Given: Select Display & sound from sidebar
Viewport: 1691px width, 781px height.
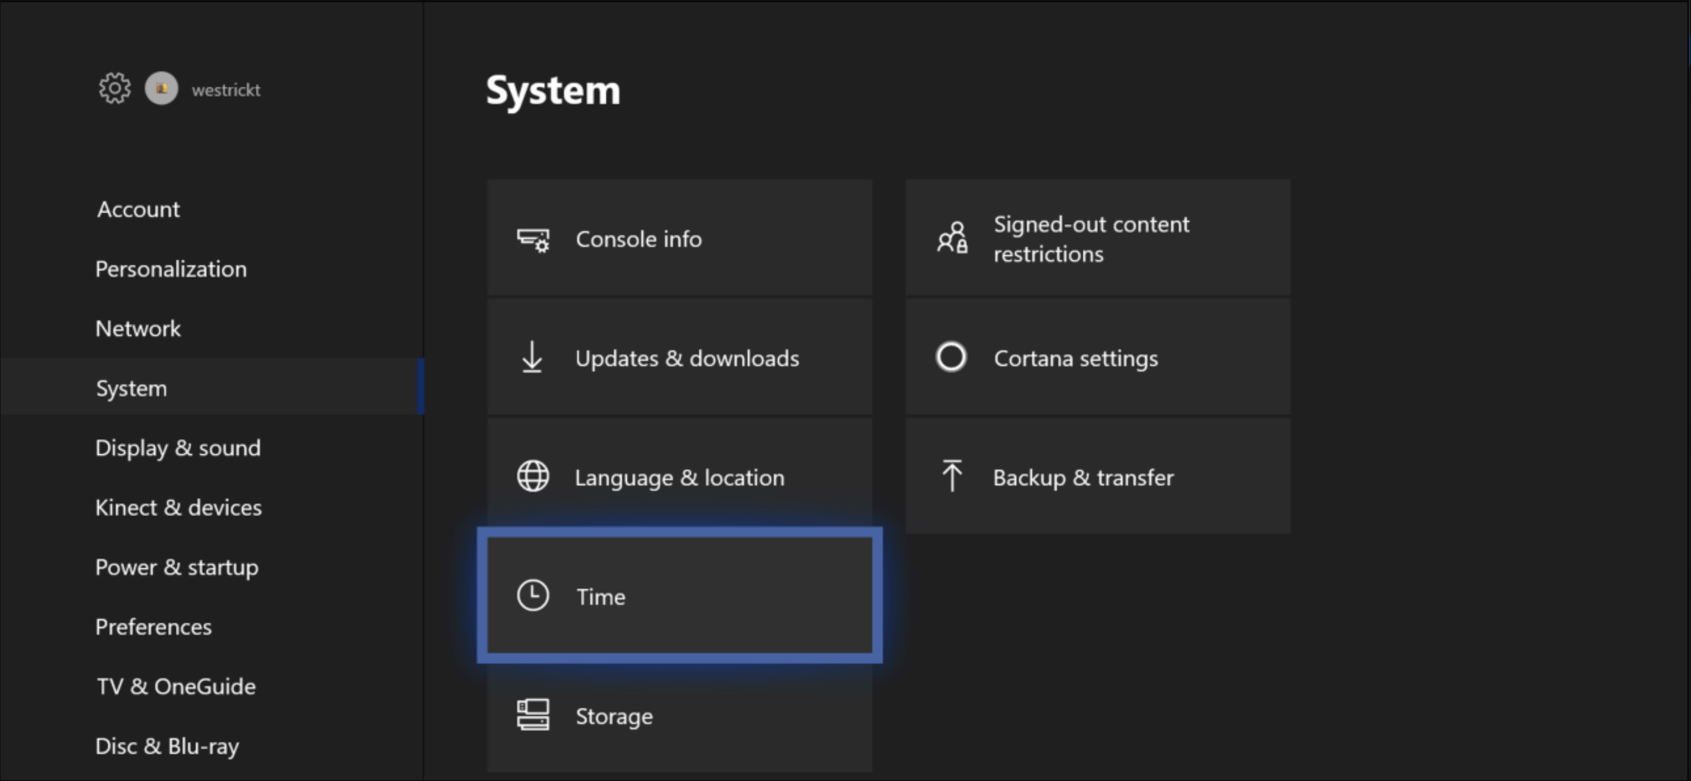Looking at the screenshot, I should (178, 448).
